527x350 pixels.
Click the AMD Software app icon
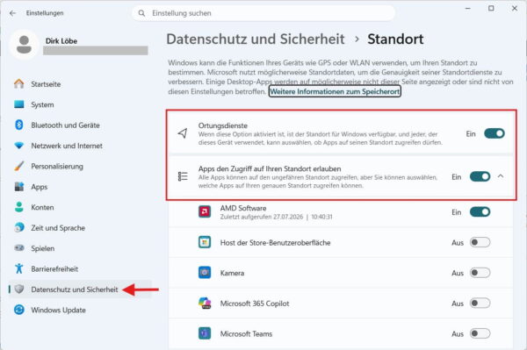[x=205, y=211]
